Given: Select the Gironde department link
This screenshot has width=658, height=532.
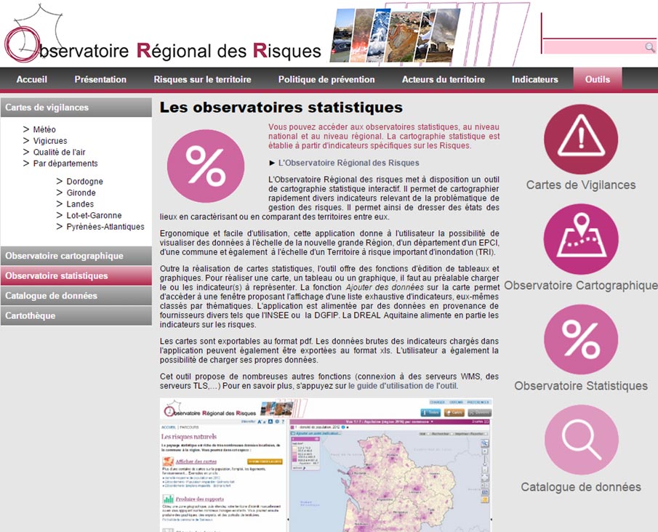Looking at the screenshot, I should click(x=81, y=193).
